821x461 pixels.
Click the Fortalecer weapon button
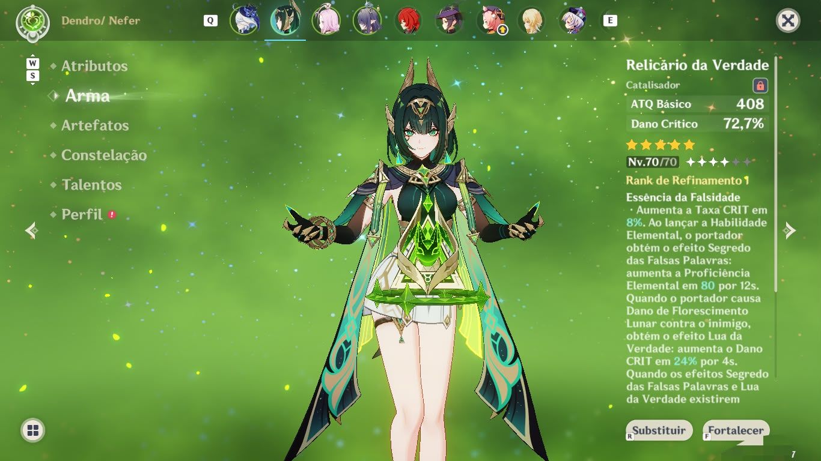pos(736,430)
